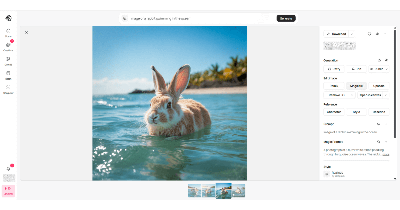Click the share arrow icon
Image resolution: width=400 pixels, height=210 pixels.
coord(377,34)
